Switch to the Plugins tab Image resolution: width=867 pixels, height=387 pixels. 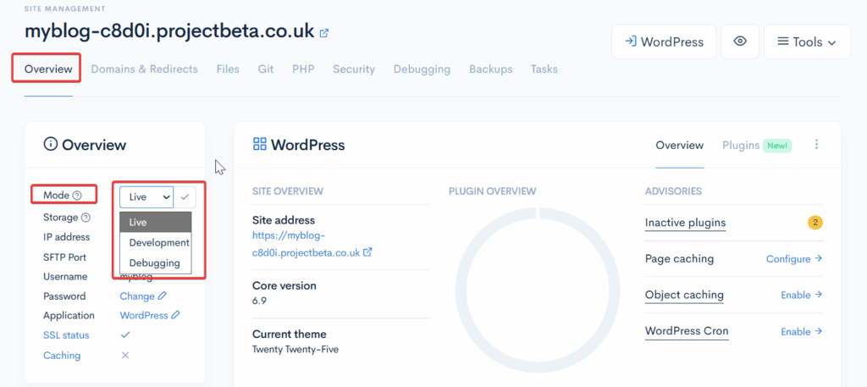pos(741,145)
